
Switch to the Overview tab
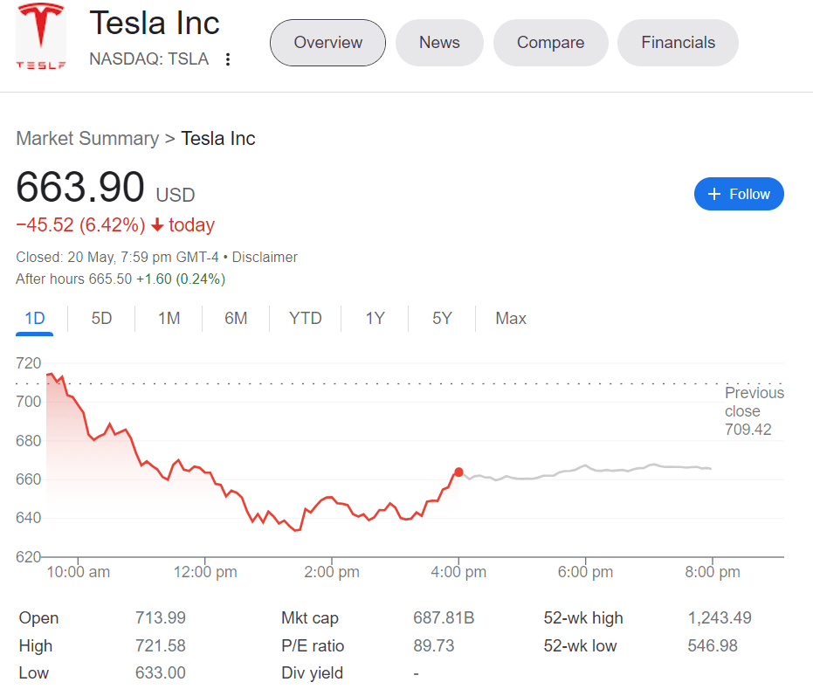click(327, 43)
